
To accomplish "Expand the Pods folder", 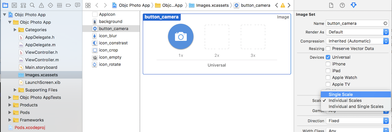I will point(10,112).
